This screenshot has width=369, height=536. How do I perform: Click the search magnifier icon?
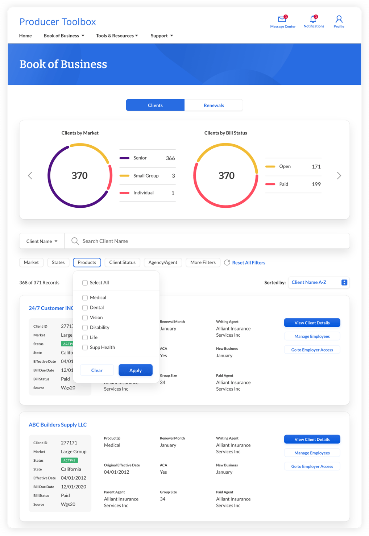[x=75, y=241]
